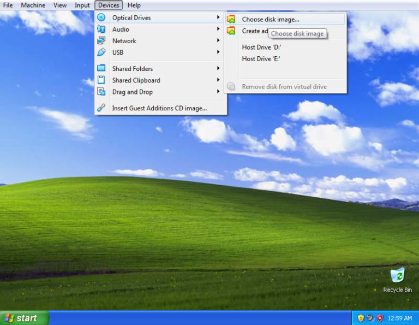Viewport: 419px width, 325px height.
Task: Click the Guest Additions CD icon
Action: [x=101, y=108]
